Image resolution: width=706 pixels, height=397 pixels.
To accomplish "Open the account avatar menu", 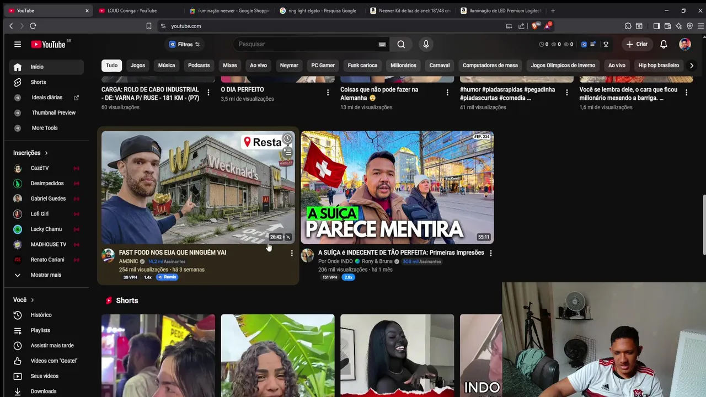I will click(684, 44).
